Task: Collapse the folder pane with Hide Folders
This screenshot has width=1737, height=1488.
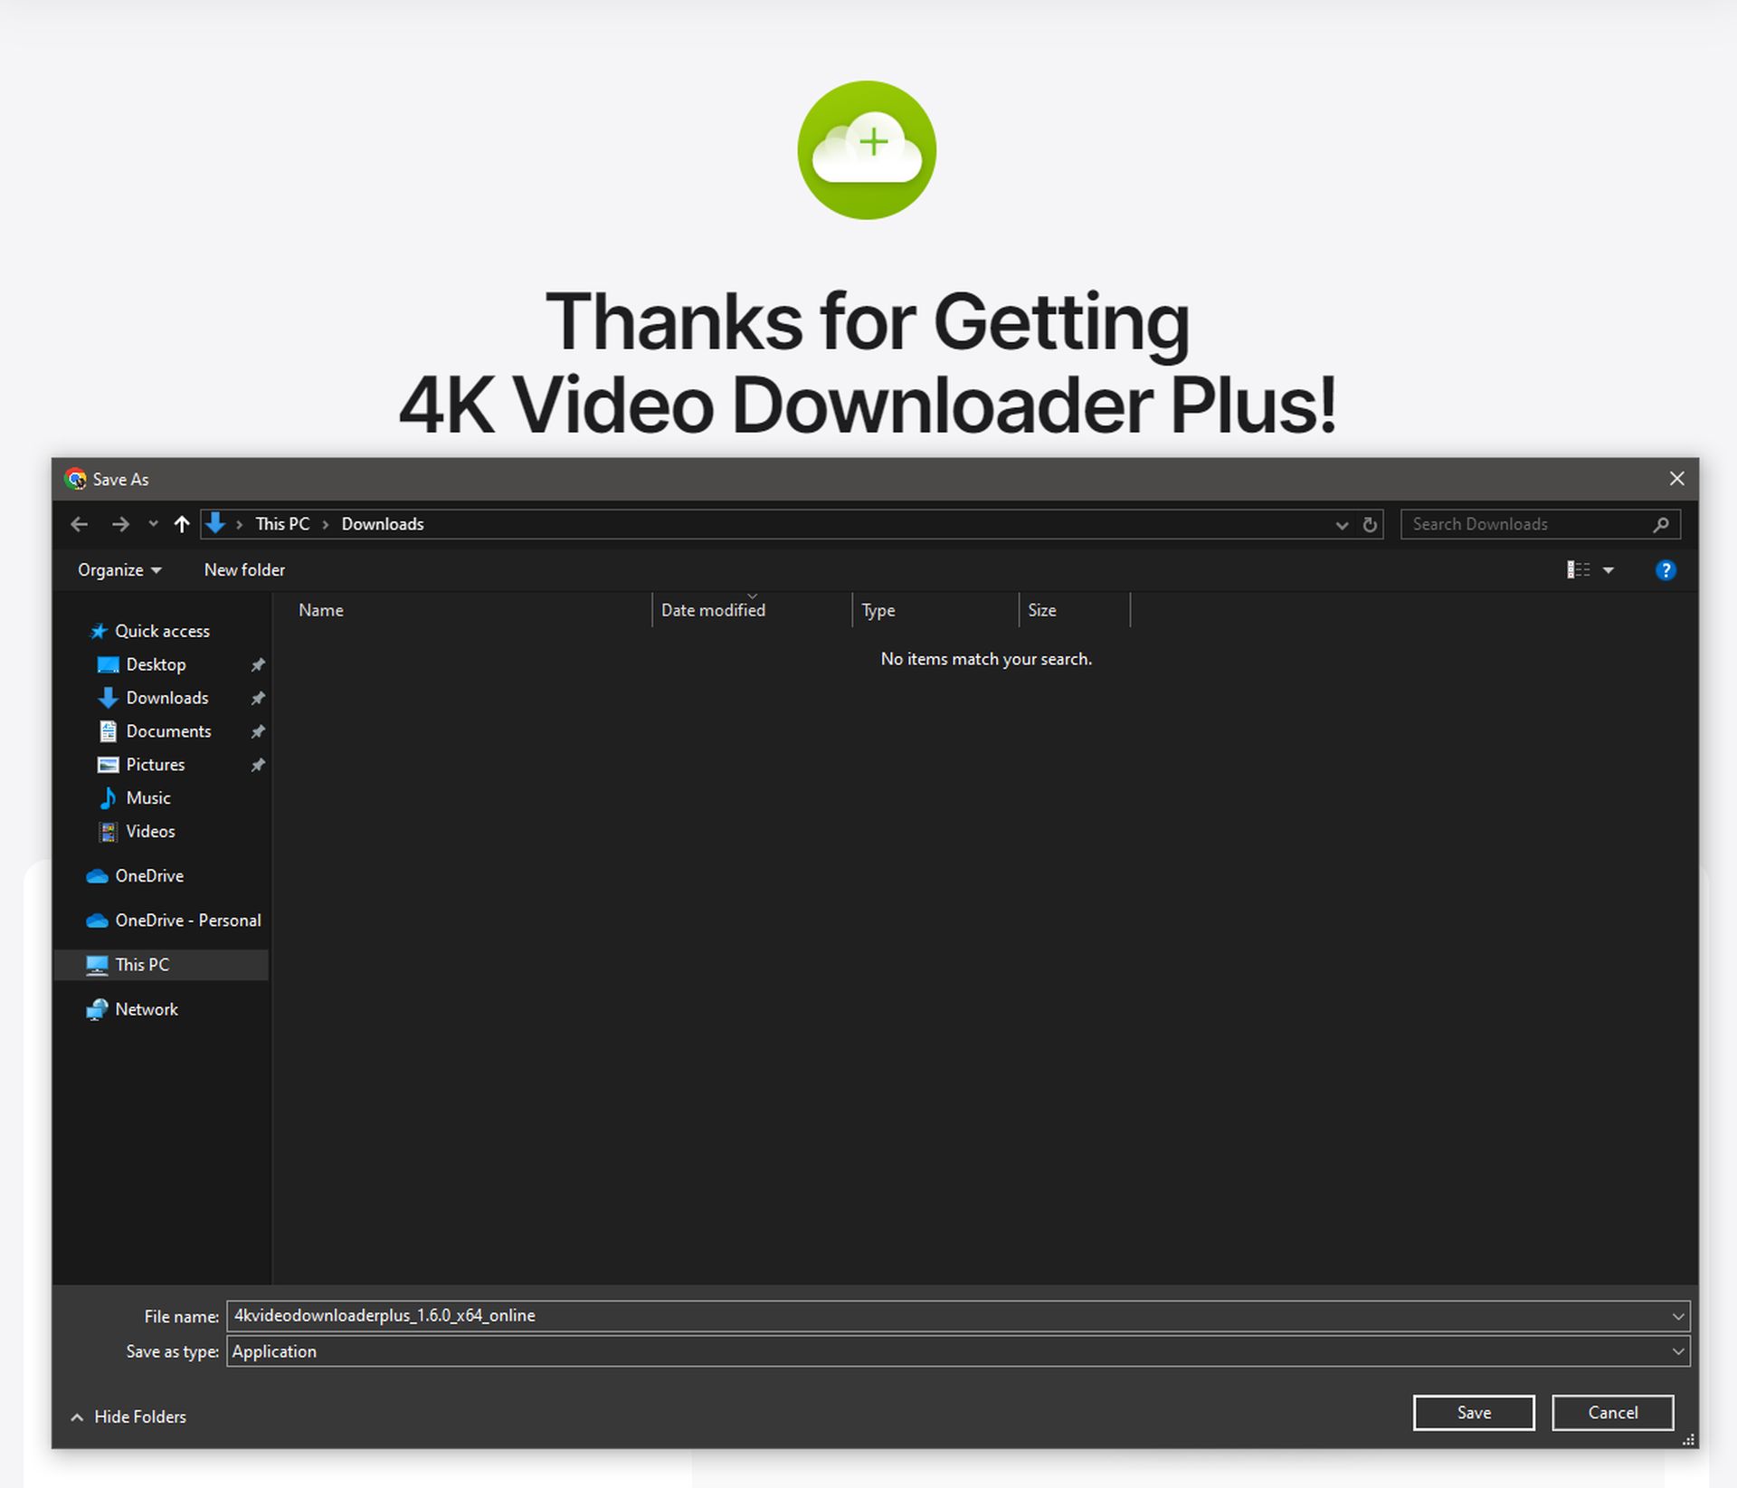Action: pos(128,1416)
